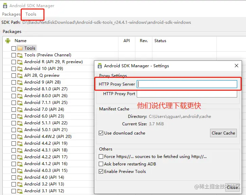Select the Android 5.1.1 (API 22) row

(x=46, y=123)
